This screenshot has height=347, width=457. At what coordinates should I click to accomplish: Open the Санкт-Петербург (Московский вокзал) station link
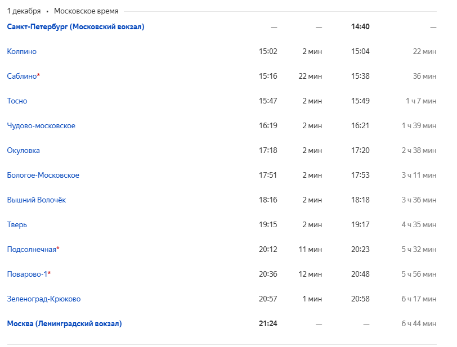point(75,26)
